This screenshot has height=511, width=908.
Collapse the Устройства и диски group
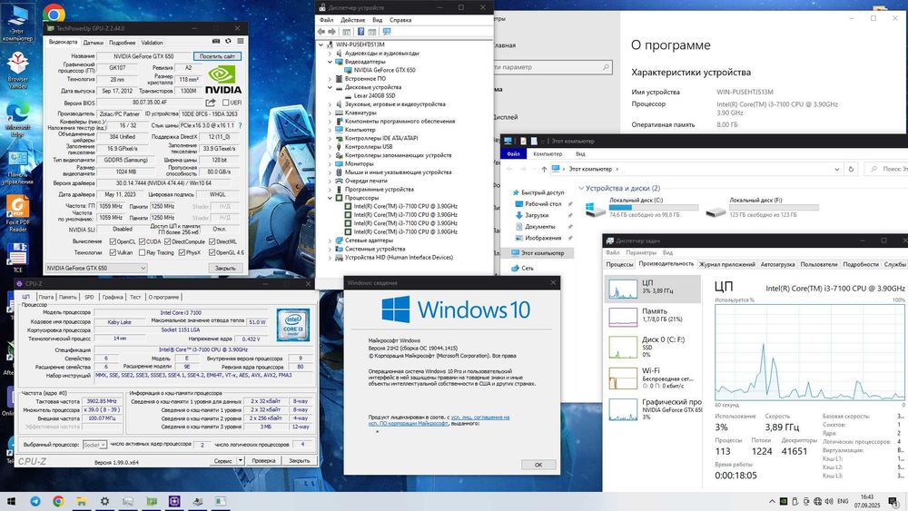click(581, 188)
